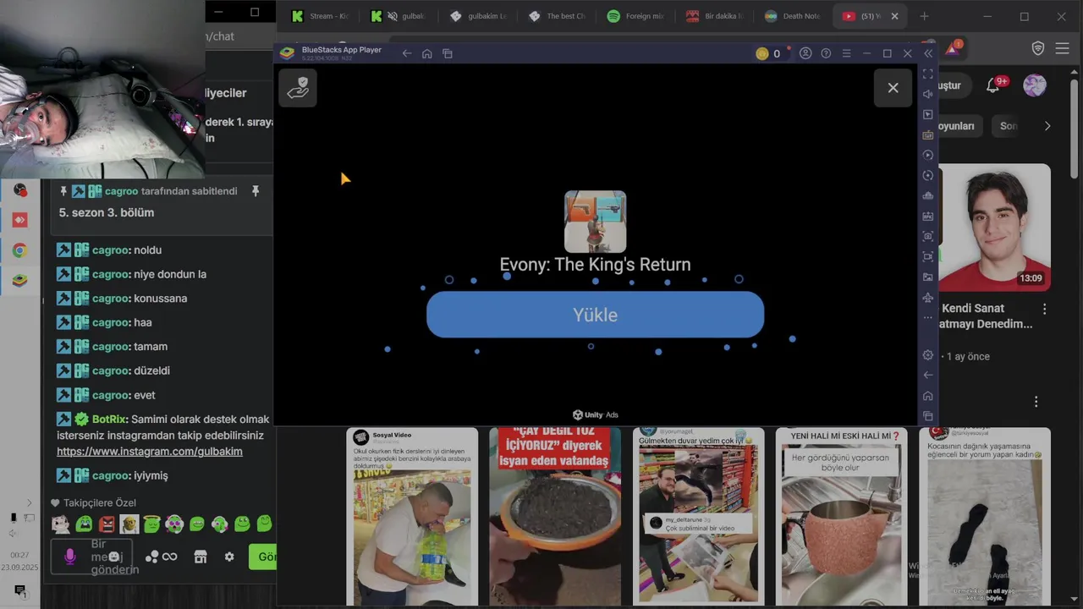Open the media folder icon in BlueStacks sidebar
This screenshot has width=1083, height=609.
coord(928,277)
